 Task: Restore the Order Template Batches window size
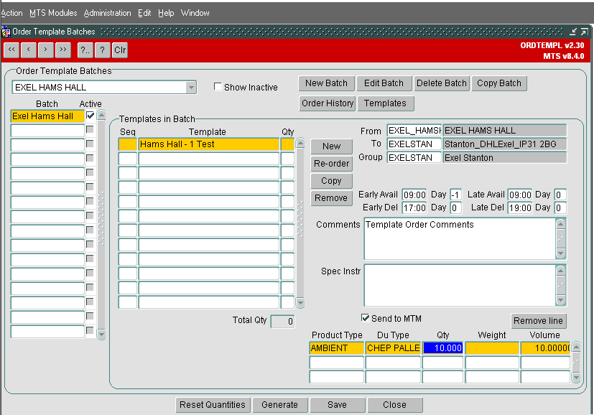click(x=584, y=32)
